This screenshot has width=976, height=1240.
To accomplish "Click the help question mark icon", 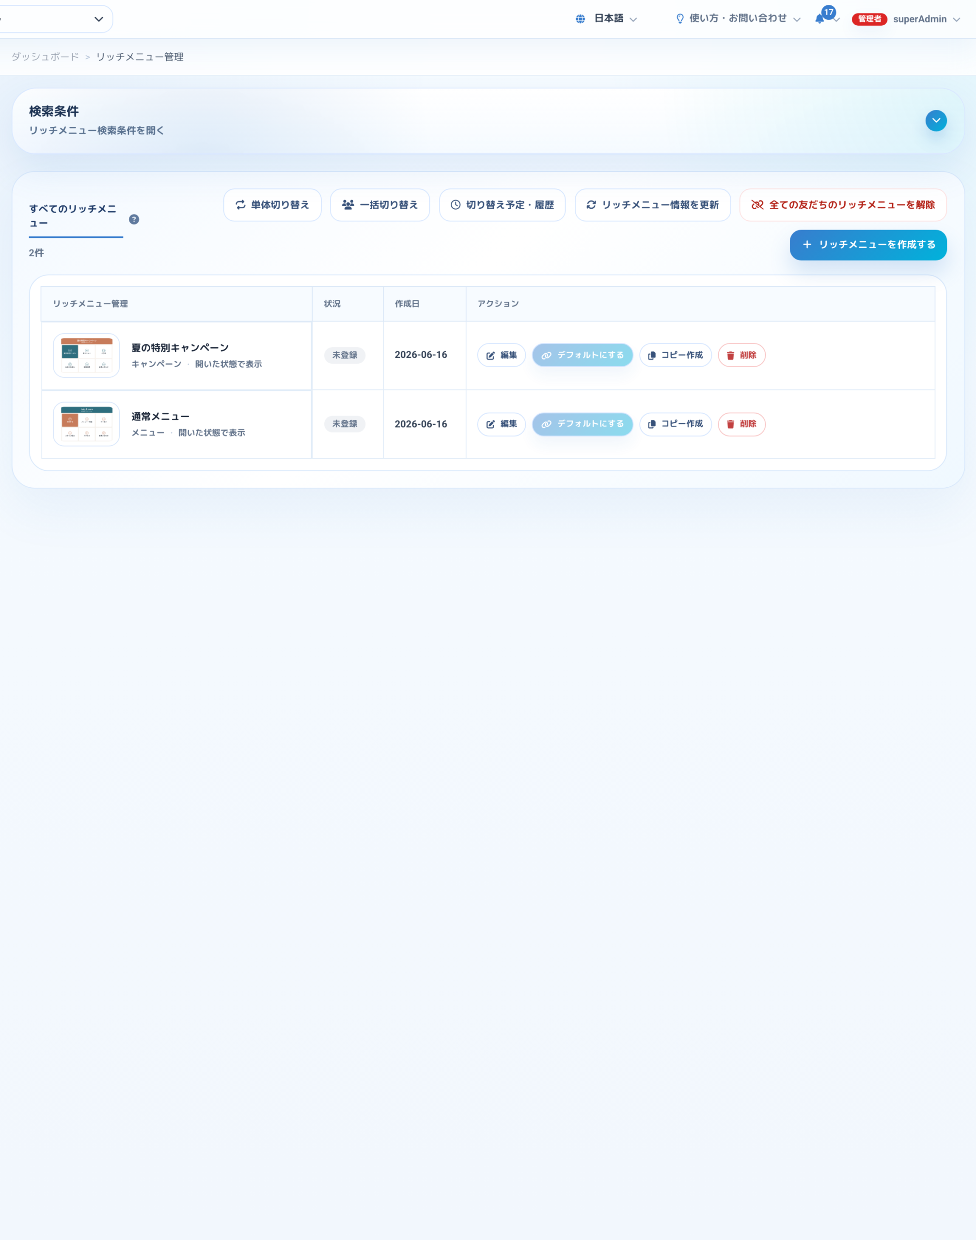I will point(134,219).
